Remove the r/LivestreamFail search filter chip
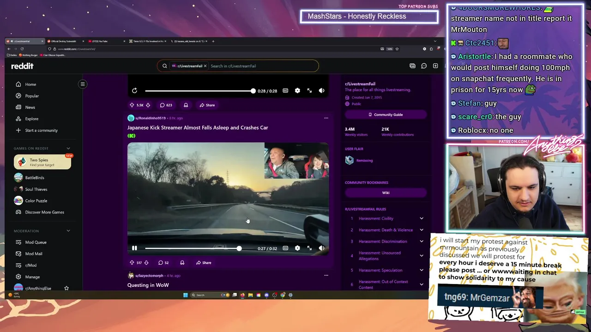 pos(205,66)
